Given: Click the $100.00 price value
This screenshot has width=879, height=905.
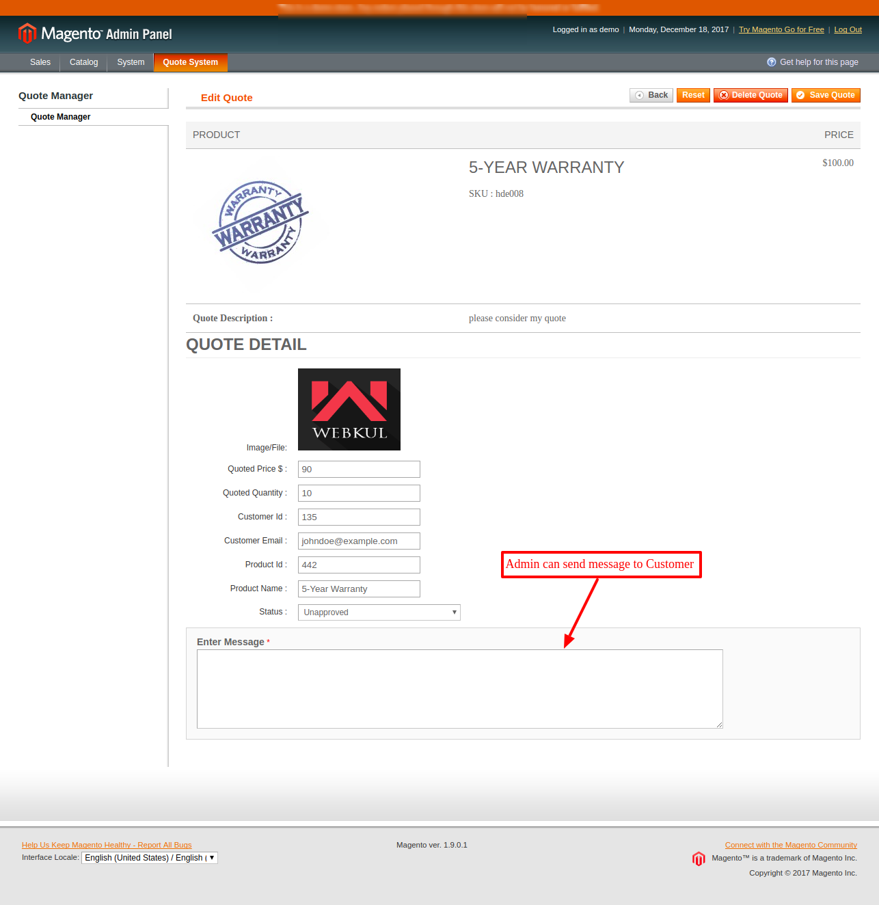Looking at the screenshot, I should pos(838,163).
